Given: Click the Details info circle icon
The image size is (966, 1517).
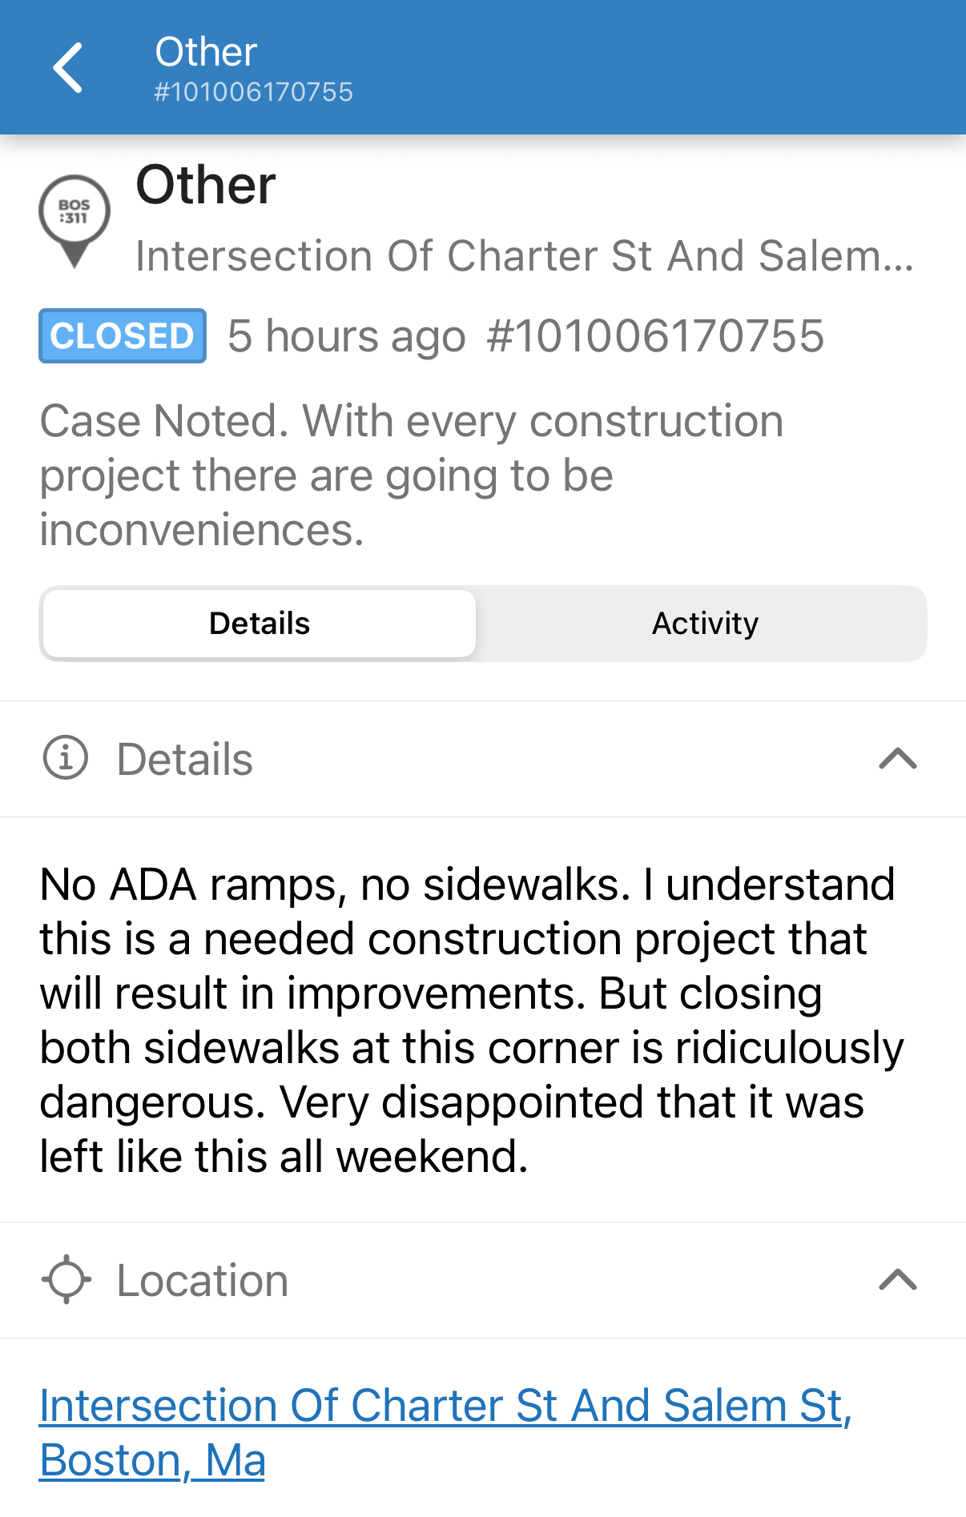Looking at the screenshot, I should click(x=66, y=758).
